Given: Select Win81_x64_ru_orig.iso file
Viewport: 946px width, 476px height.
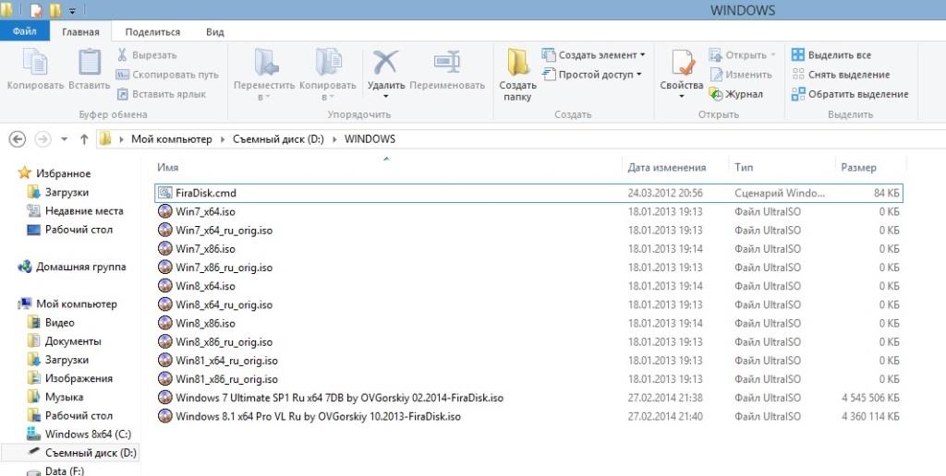Looking at the screenshot, I should pyautogui.click(x=529, y=361).
